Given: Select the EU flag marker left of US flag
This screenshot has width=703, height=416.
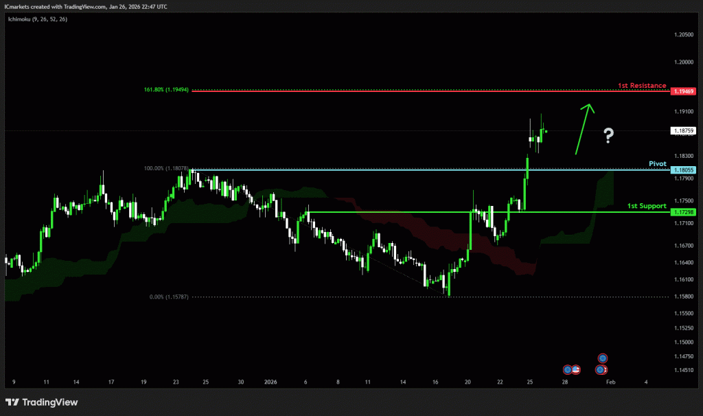Looking at the screenshot, I should point(567,369).
